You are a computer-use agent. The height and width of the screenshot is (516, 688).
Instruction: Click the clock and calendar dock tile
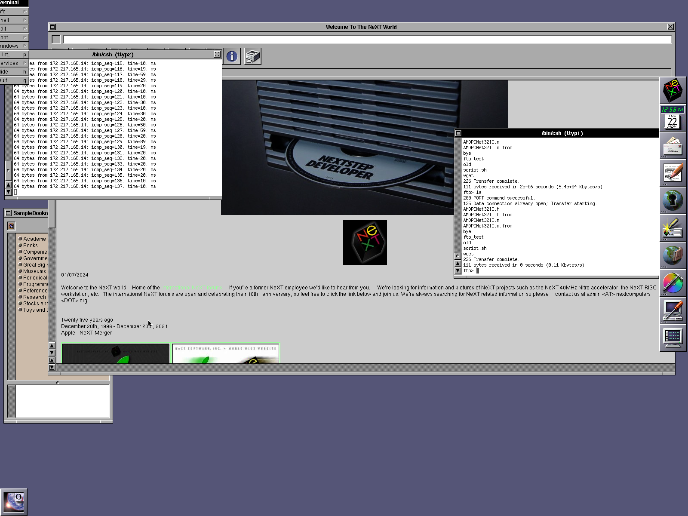coord(673,118)
